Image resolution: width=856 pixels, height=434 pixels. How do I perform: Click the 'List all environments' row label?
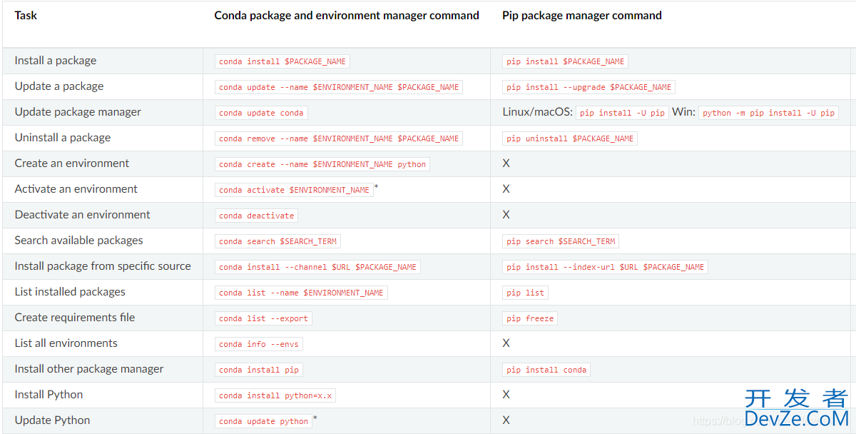click(66, 343)
